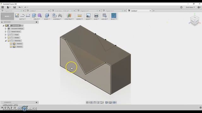Close the first Figure document tab
This screenshot has width=202, height=113.
[24, 11]
